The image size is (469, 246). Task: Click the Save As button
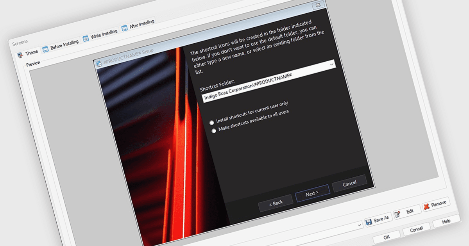377,220
